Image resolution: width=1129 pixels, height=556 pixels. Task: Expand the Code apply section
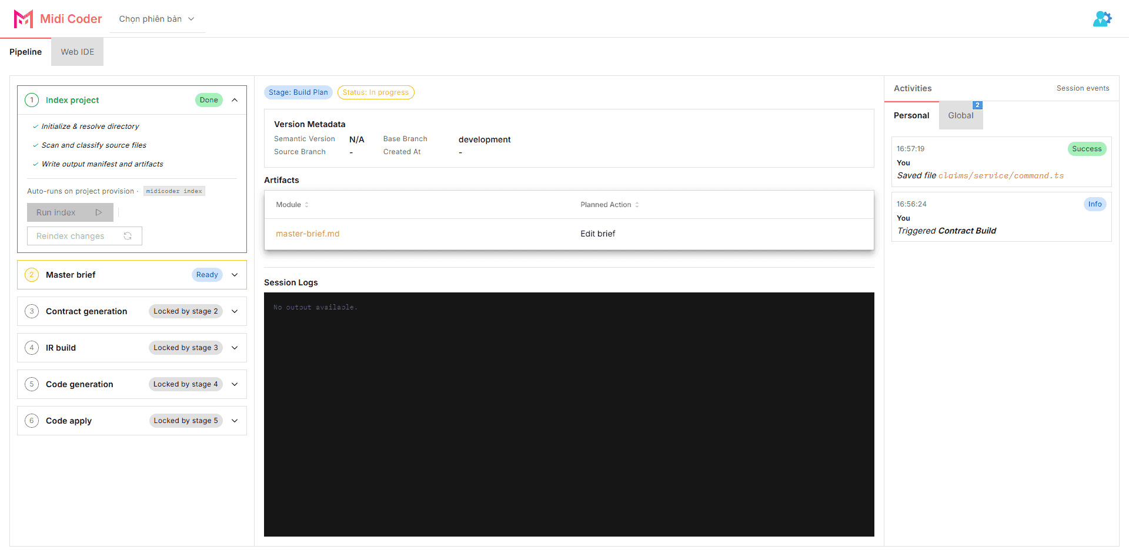pos(235,421)
